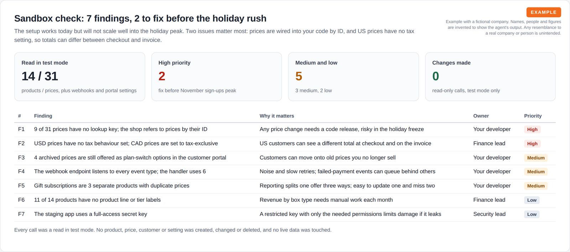The width and height of the screenshot is (570, 252).
Task: Select the Changes made card
Action: pyautogui.click(x=490, y=76)
